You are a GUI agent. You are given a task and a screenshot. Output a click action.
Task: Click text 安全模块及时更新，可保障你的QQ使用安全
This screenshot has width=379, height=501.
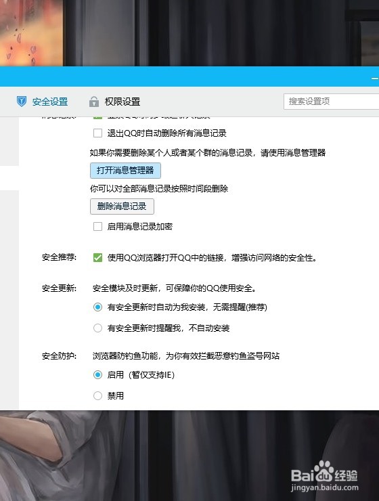click(175, 288)
